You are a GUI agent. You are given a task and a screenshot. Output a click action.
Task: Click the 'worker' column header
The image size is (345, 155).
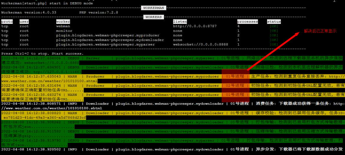(63, 22)
